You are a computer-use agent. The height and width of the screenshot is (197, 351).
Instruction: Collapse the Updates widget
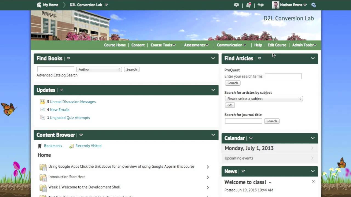pos(213,90)
